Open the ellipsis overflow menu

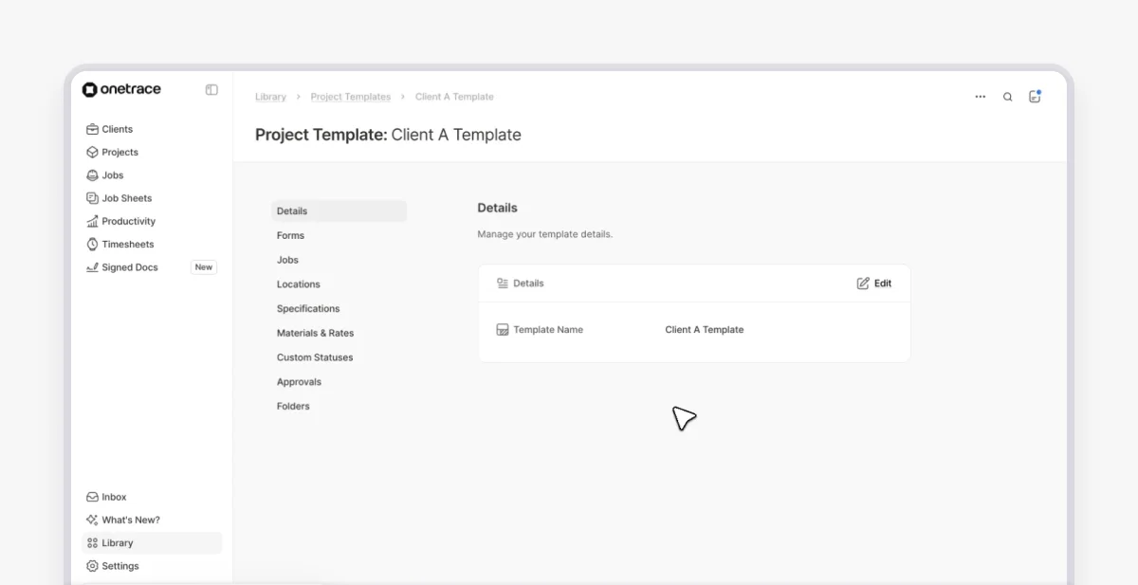pyautogui.click(x=980, y=96)
